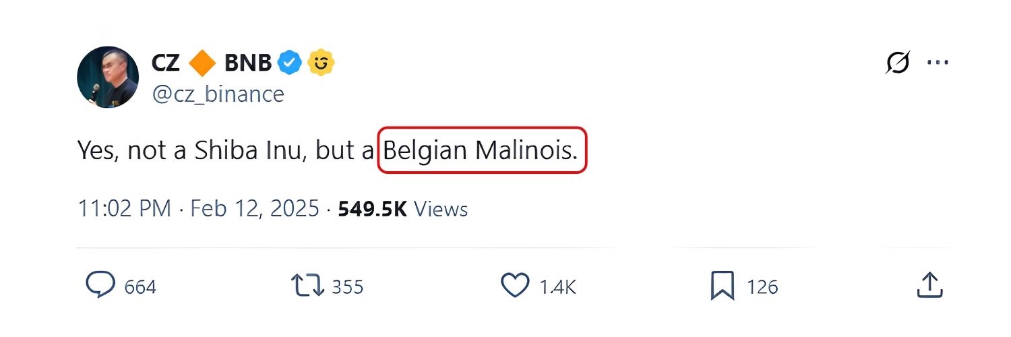Click the display name "CZ"
This screenshot has height=337, width=1011.
pyautogui.click(x=166, y=63)
